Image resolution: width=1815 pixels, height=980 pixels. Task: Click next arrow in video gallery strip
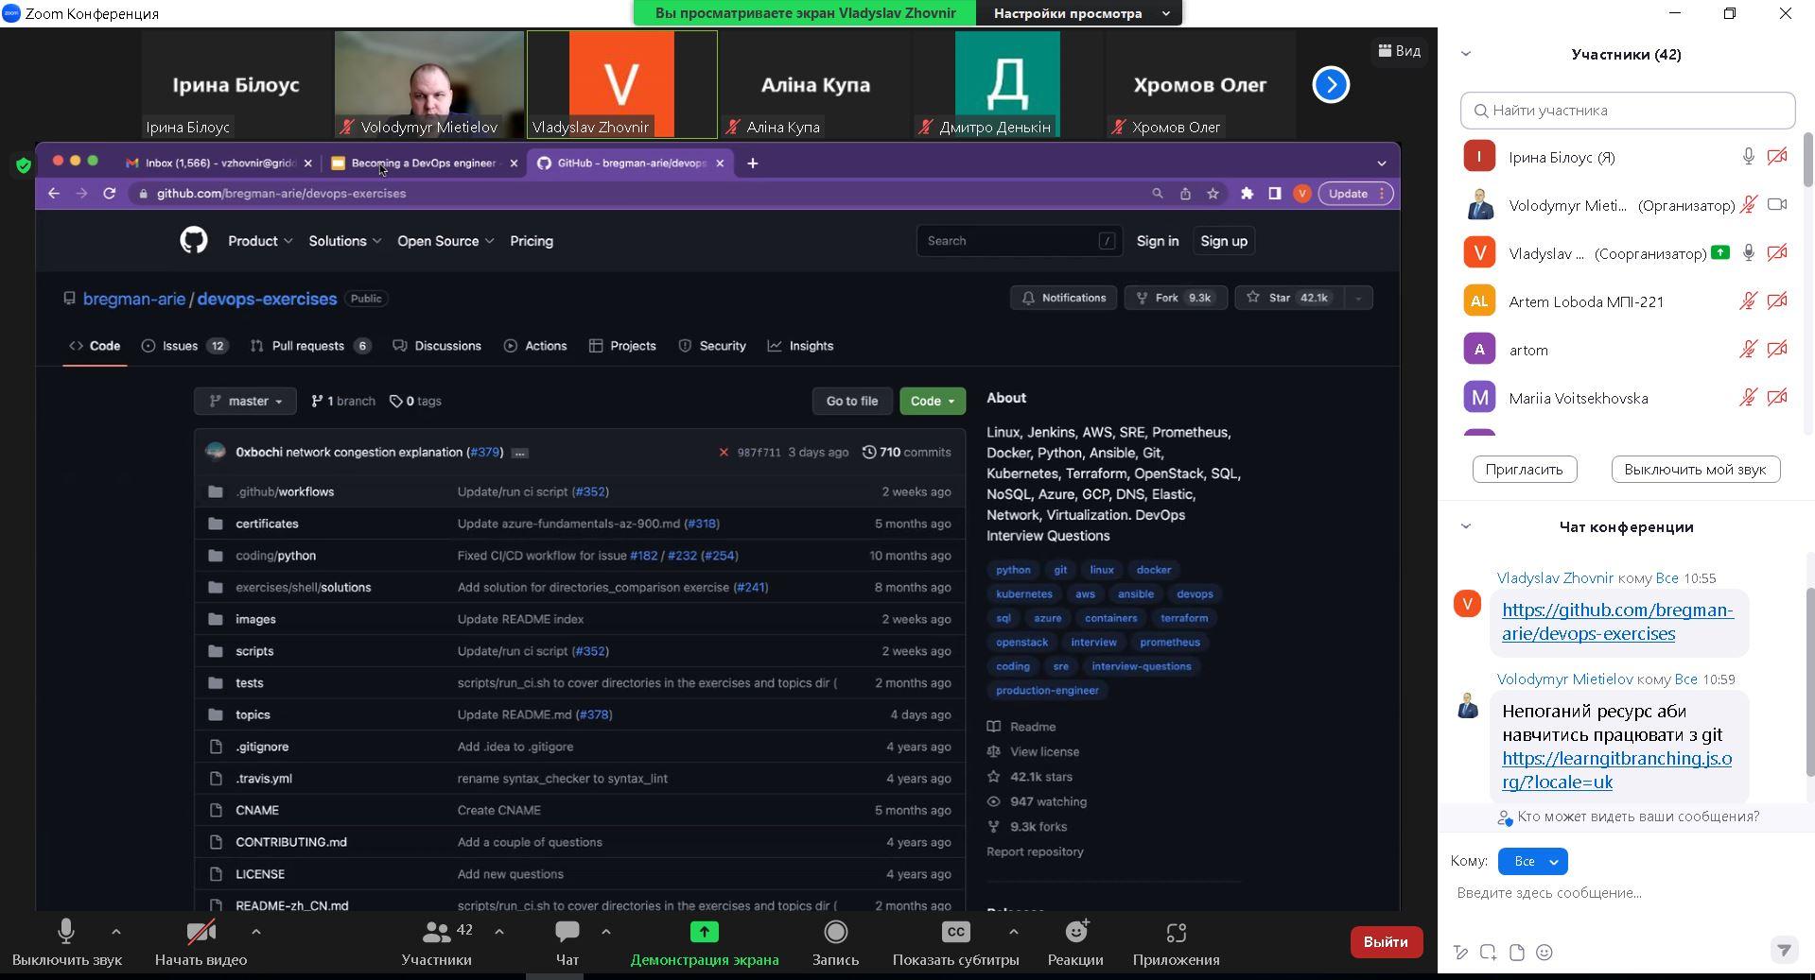(1331, 85)
